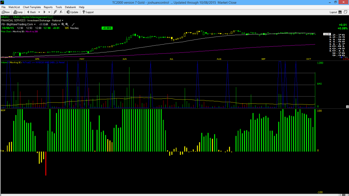Screen dimensions: 349x196
Task: Click the second magnifier zoom icon
Action: click(x=67, y=24)
